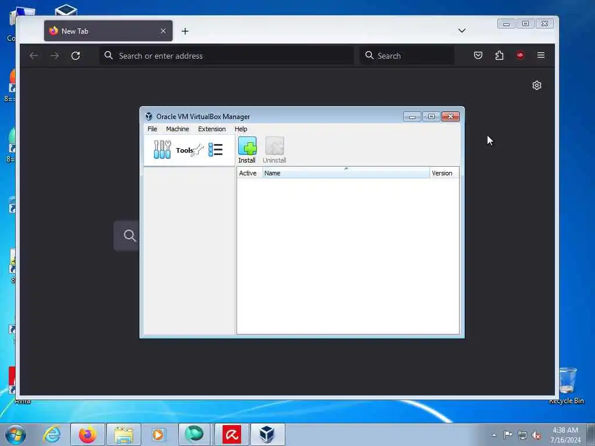Open the Extension menu
This screenshot has width=595, height=446.
[212, 129]
